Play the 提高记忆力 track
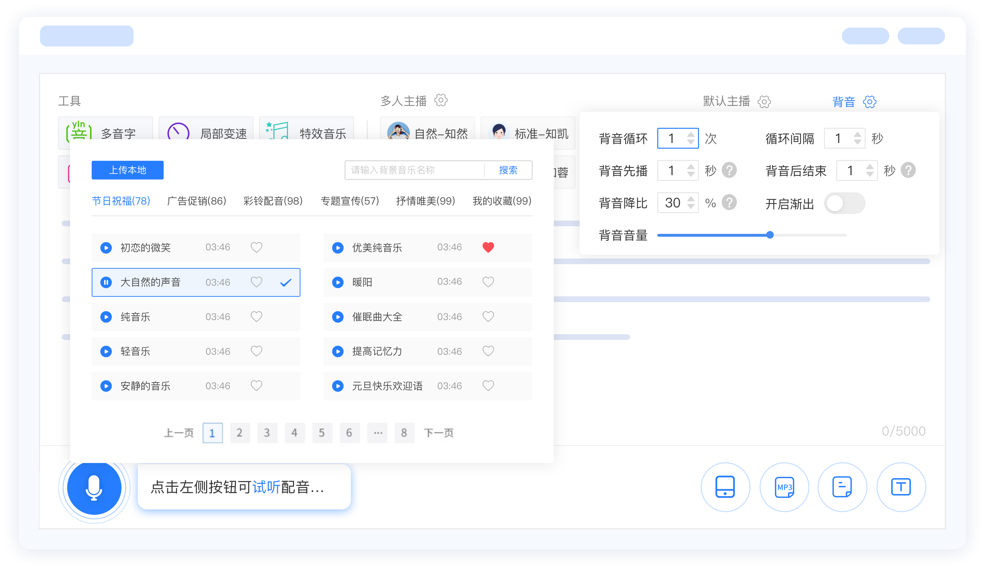 coord(338,351)
